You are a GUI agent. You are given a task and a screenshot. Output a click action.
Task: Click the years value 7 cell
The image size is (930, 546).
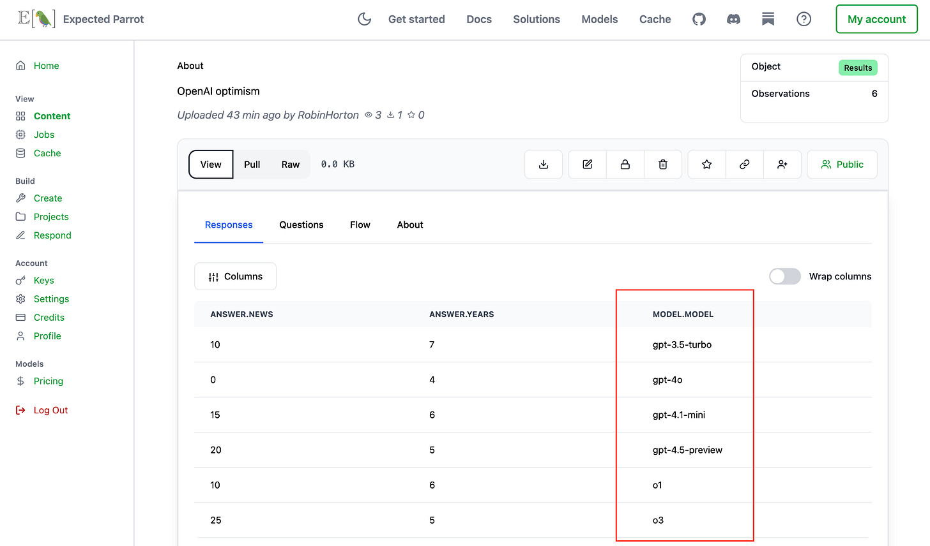tap(432, 344)
